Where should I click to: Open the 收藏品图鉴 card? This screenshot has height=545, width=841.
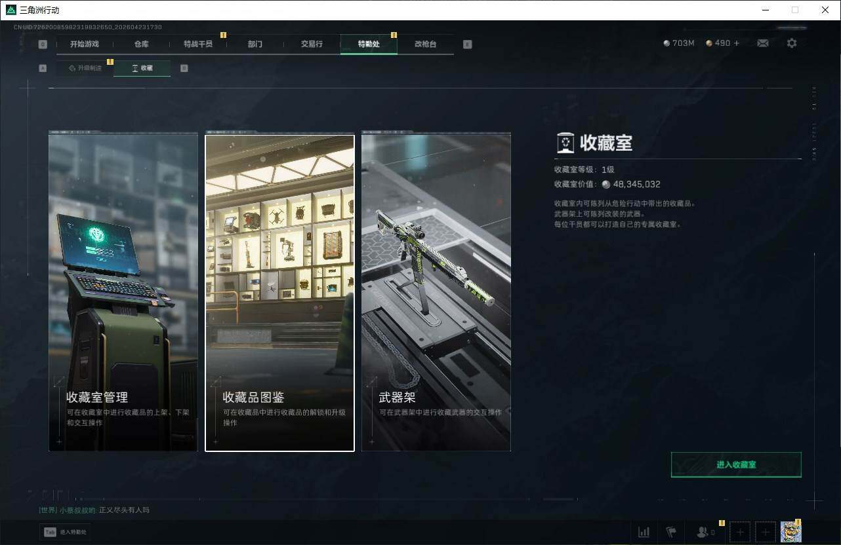279,291
